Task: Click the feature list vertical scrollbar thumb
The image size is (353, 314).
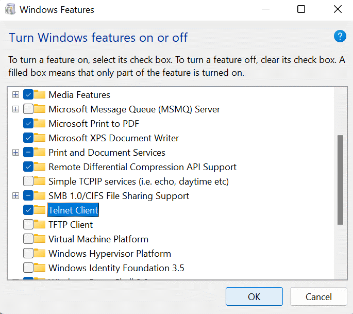Action: [x=340, y=179]
